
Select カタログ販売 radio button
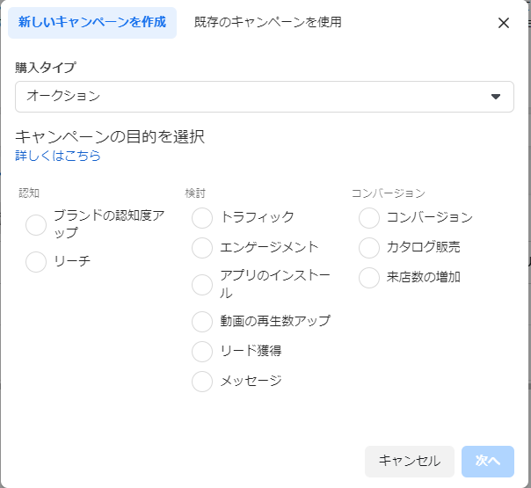click(x=369, y=248)
